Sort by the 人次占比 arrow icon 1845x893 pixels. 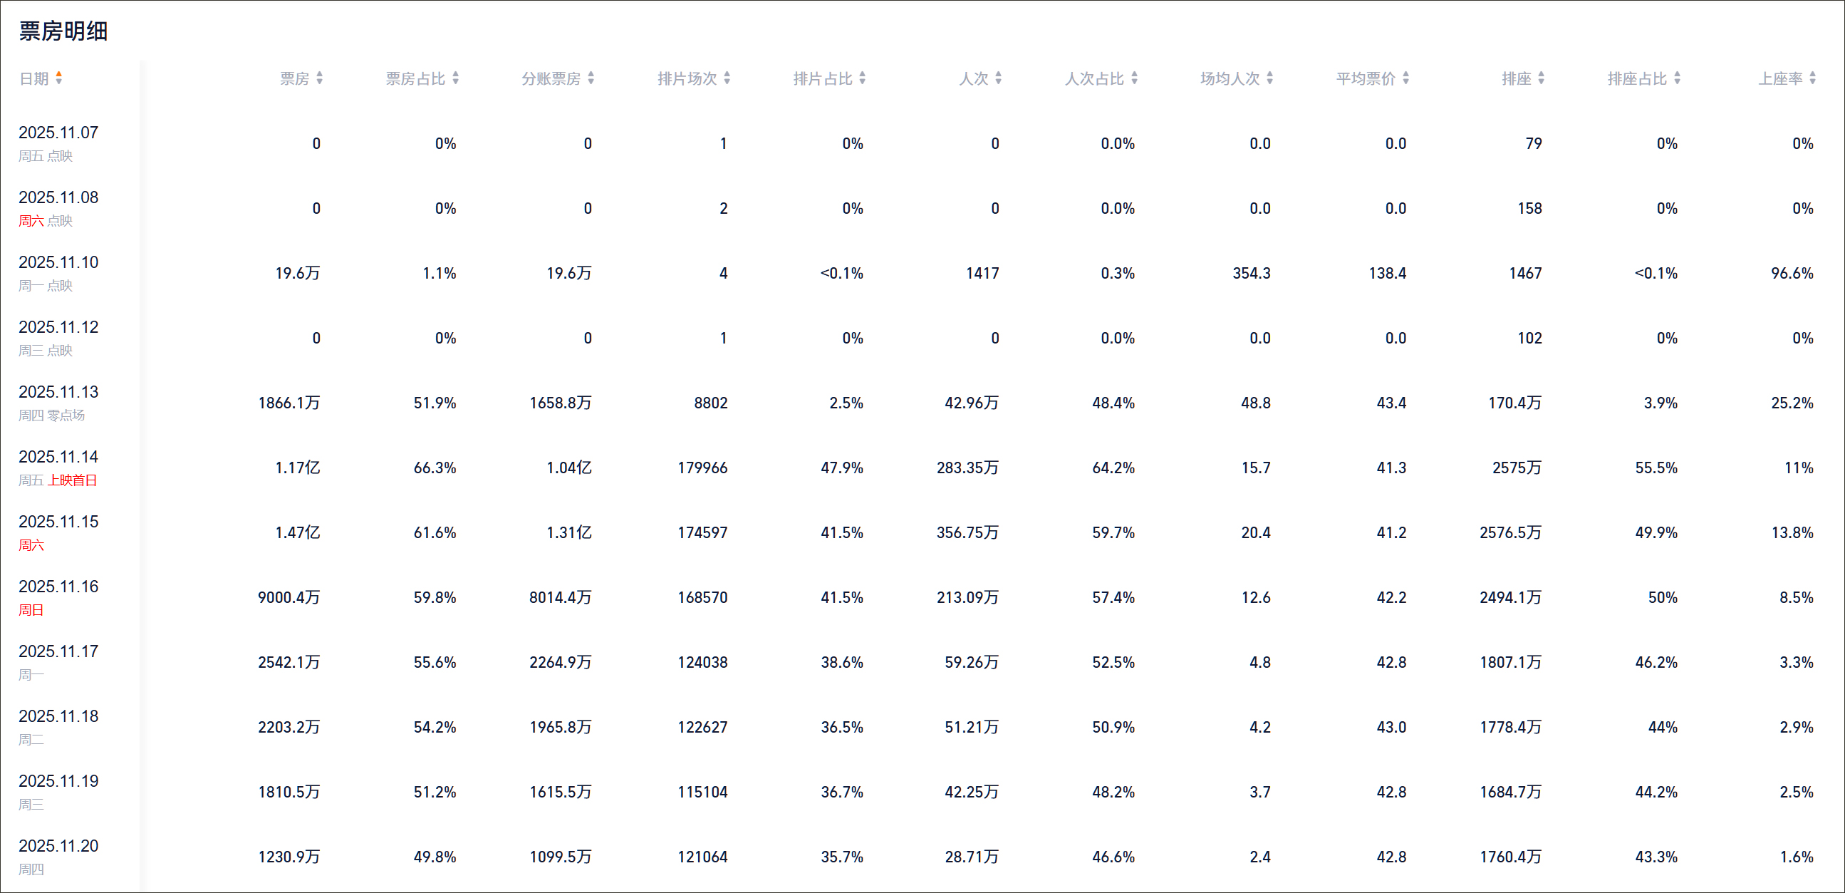pos(1135,78)
